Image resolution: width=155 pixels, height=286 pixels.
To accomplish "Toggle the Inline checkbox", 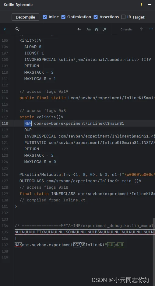I will tap(45, 17).
